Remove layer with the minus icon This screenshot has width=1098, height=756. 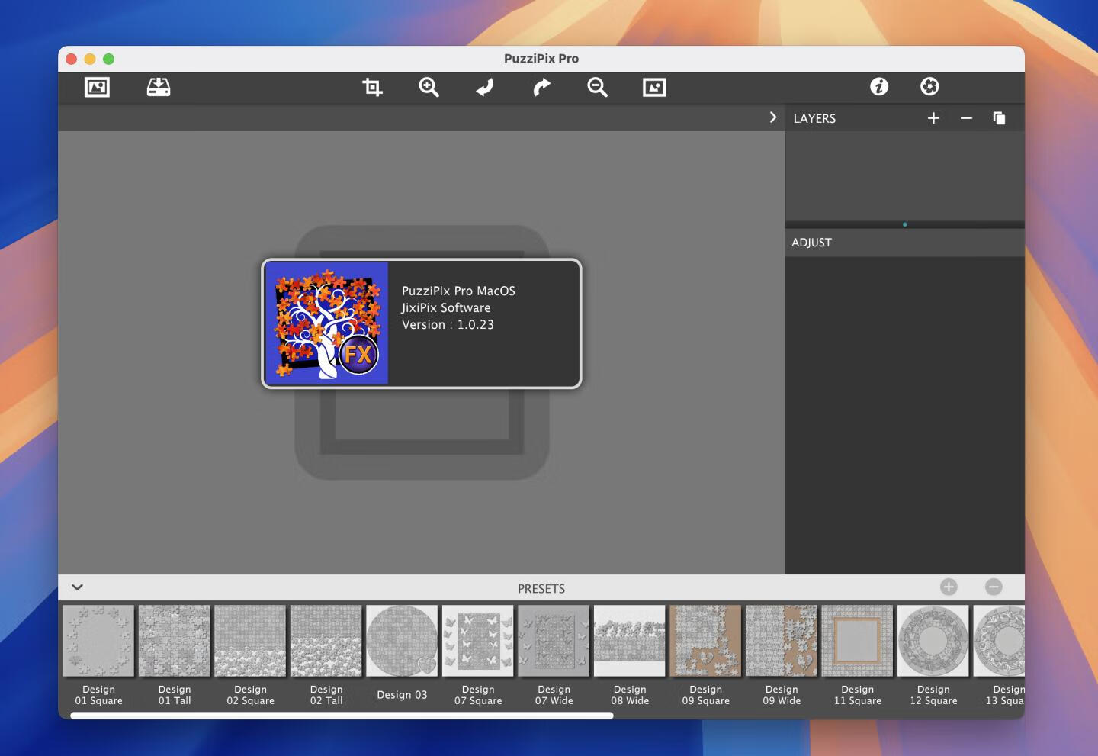point(966,118)
